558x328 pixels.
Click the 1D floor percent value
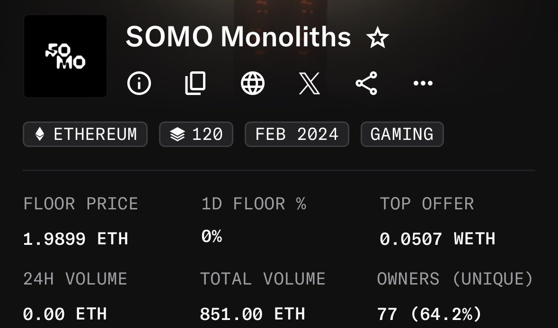(x=212, y=236)
